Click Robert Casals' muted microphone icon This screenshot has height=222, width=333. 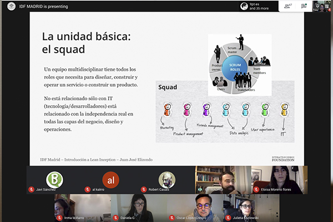pyautogui.click(x=144, y=190)
